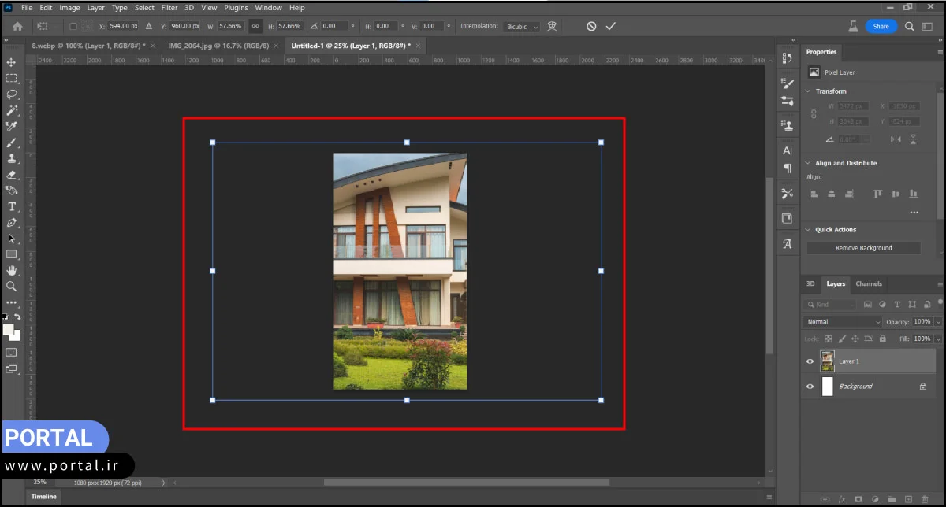Image resolution: width=946 pixels, height=507 pixels.
Task: Hide Layer 1 using its eye icon
Action: [x=810, y=361]
